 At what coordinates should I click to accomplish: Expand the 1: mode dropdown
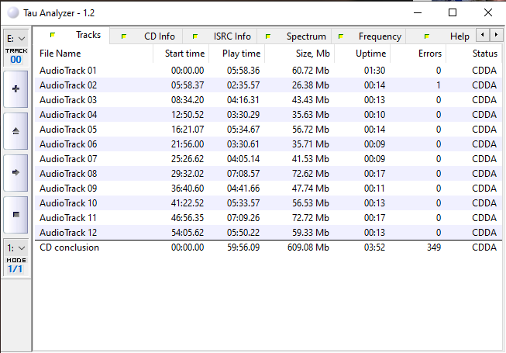click(x=16, y=247)
